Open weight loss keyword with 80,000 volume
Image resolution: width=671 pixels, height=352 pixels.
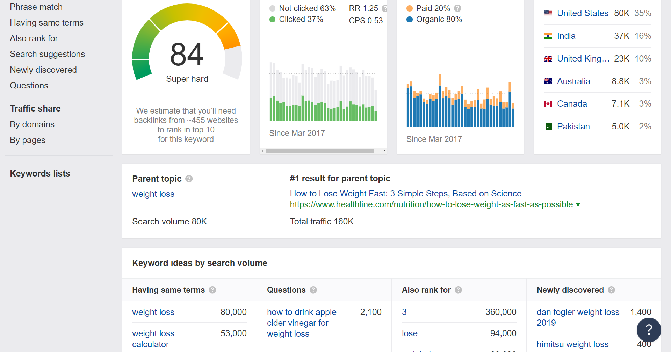(153, 312)
